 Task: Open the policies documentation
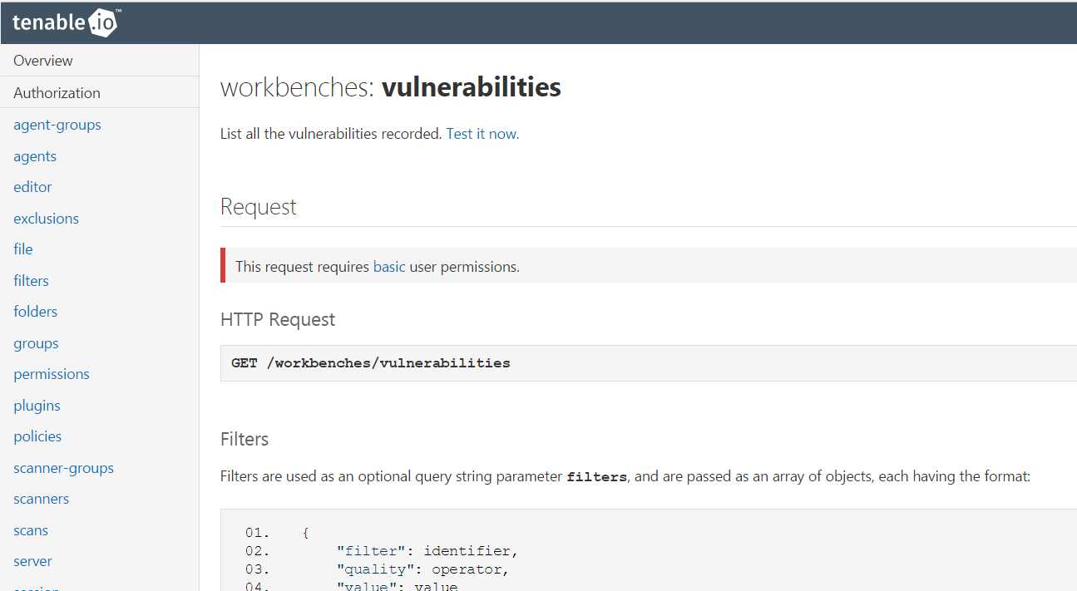coord(37,436)
